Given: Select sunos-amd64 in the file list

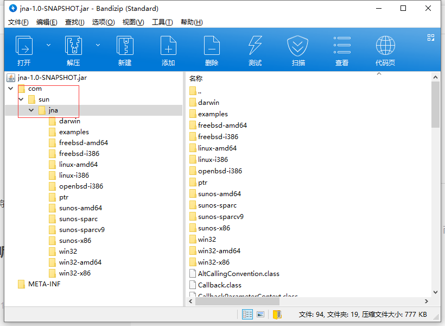Looking at the screenshot, I should point(219,194).
